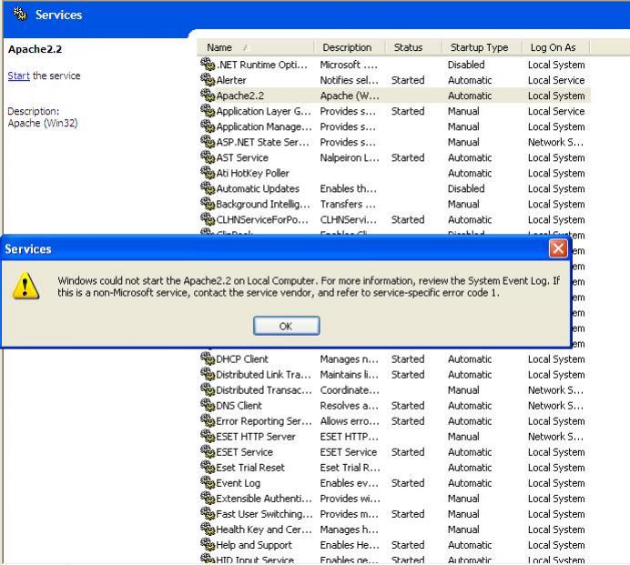The image size is (630, 565).
Task: Select the Apache2.2 service name
Action: 239,96
